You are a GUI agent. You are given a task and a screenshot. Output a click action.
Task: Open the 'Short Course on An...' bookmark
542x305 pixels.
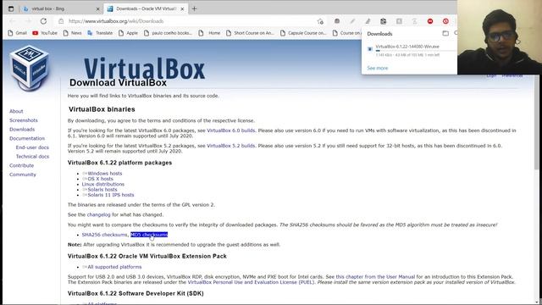point(250,33)
